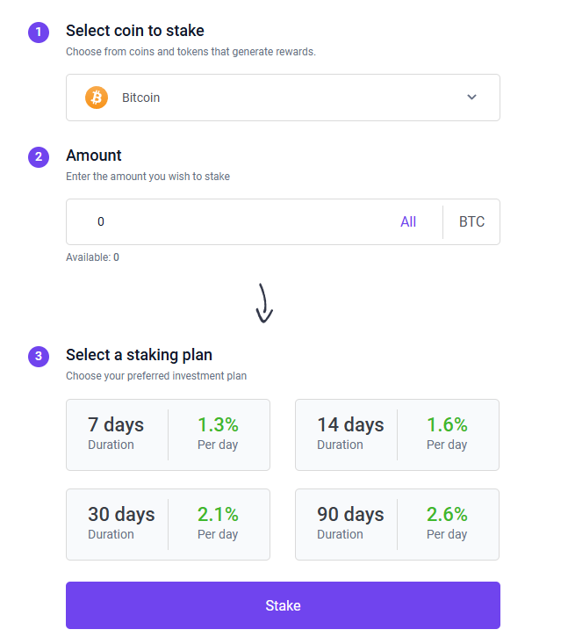Open the Bitcoin coin selector

(283, 98)
